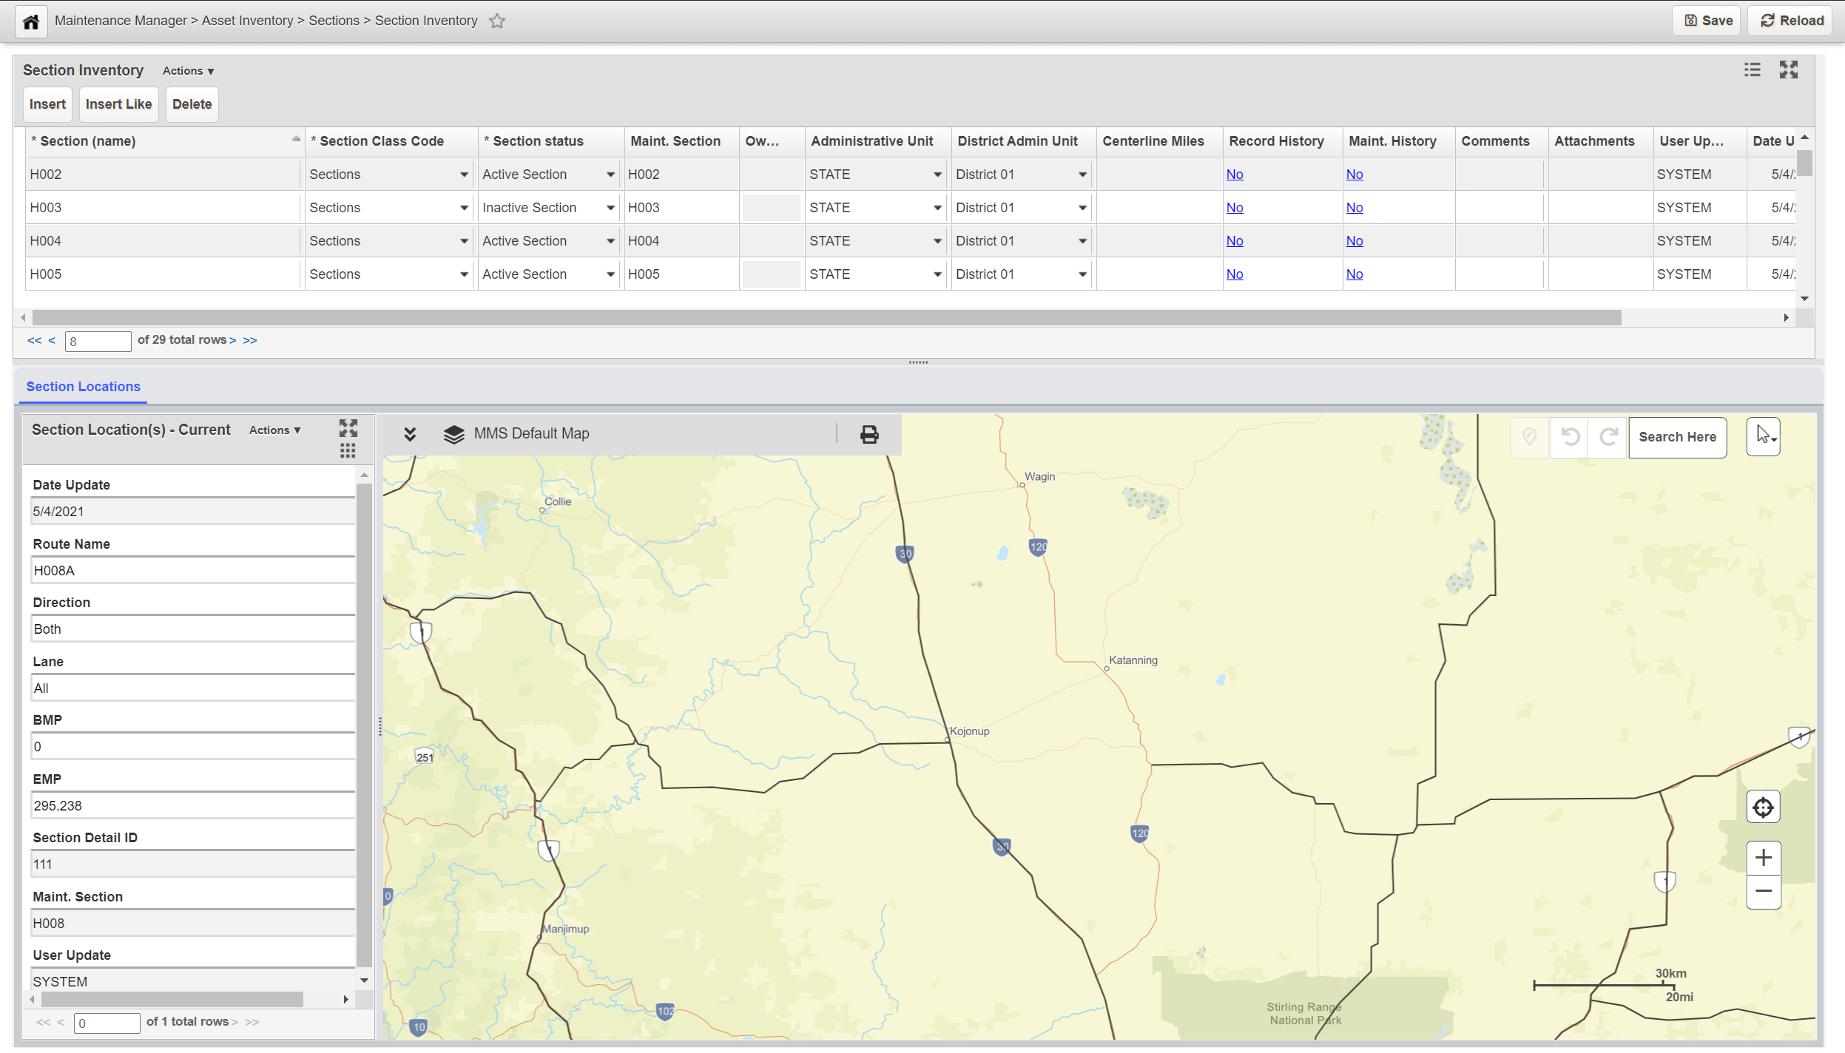Collapse the map toolbar double chevron
This screenshot has height=1053, width=1845.
tap(410, 434)
